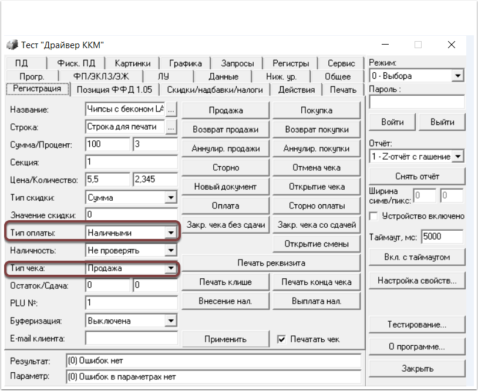Viewport: 478px width, 391px height.
Task: Click the Выплата нал. button
Action: (x=317, y=301)
